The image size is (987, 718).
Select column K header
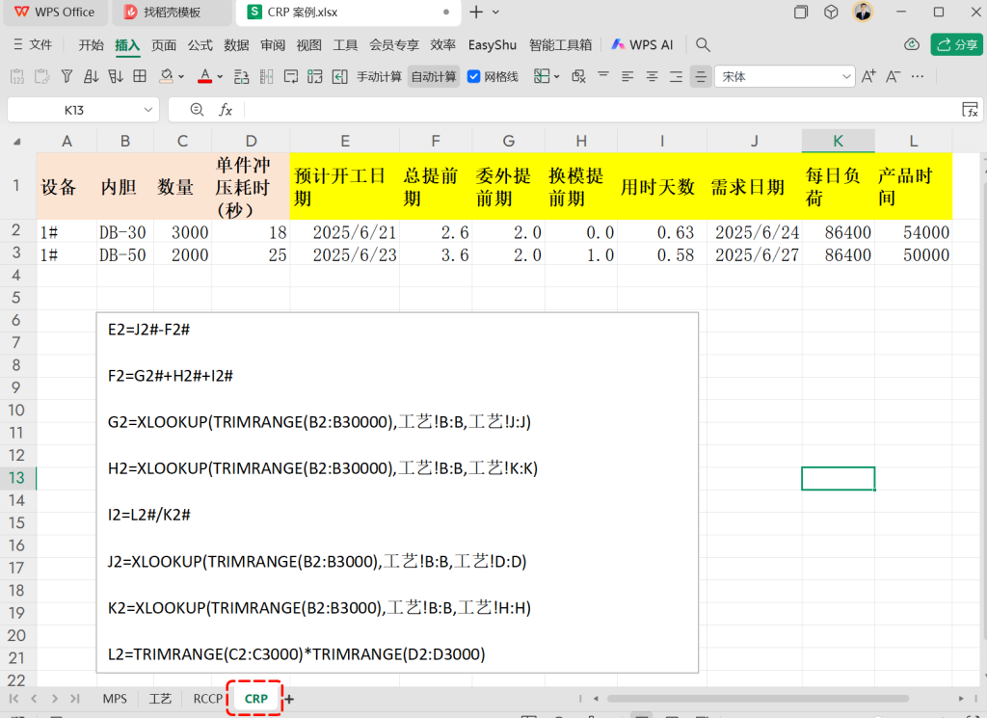838,141
